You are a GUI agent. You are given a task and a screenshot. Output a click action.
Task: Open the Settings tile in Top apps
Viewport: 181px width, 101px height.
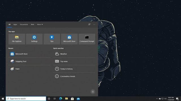(x=34, y=39)
